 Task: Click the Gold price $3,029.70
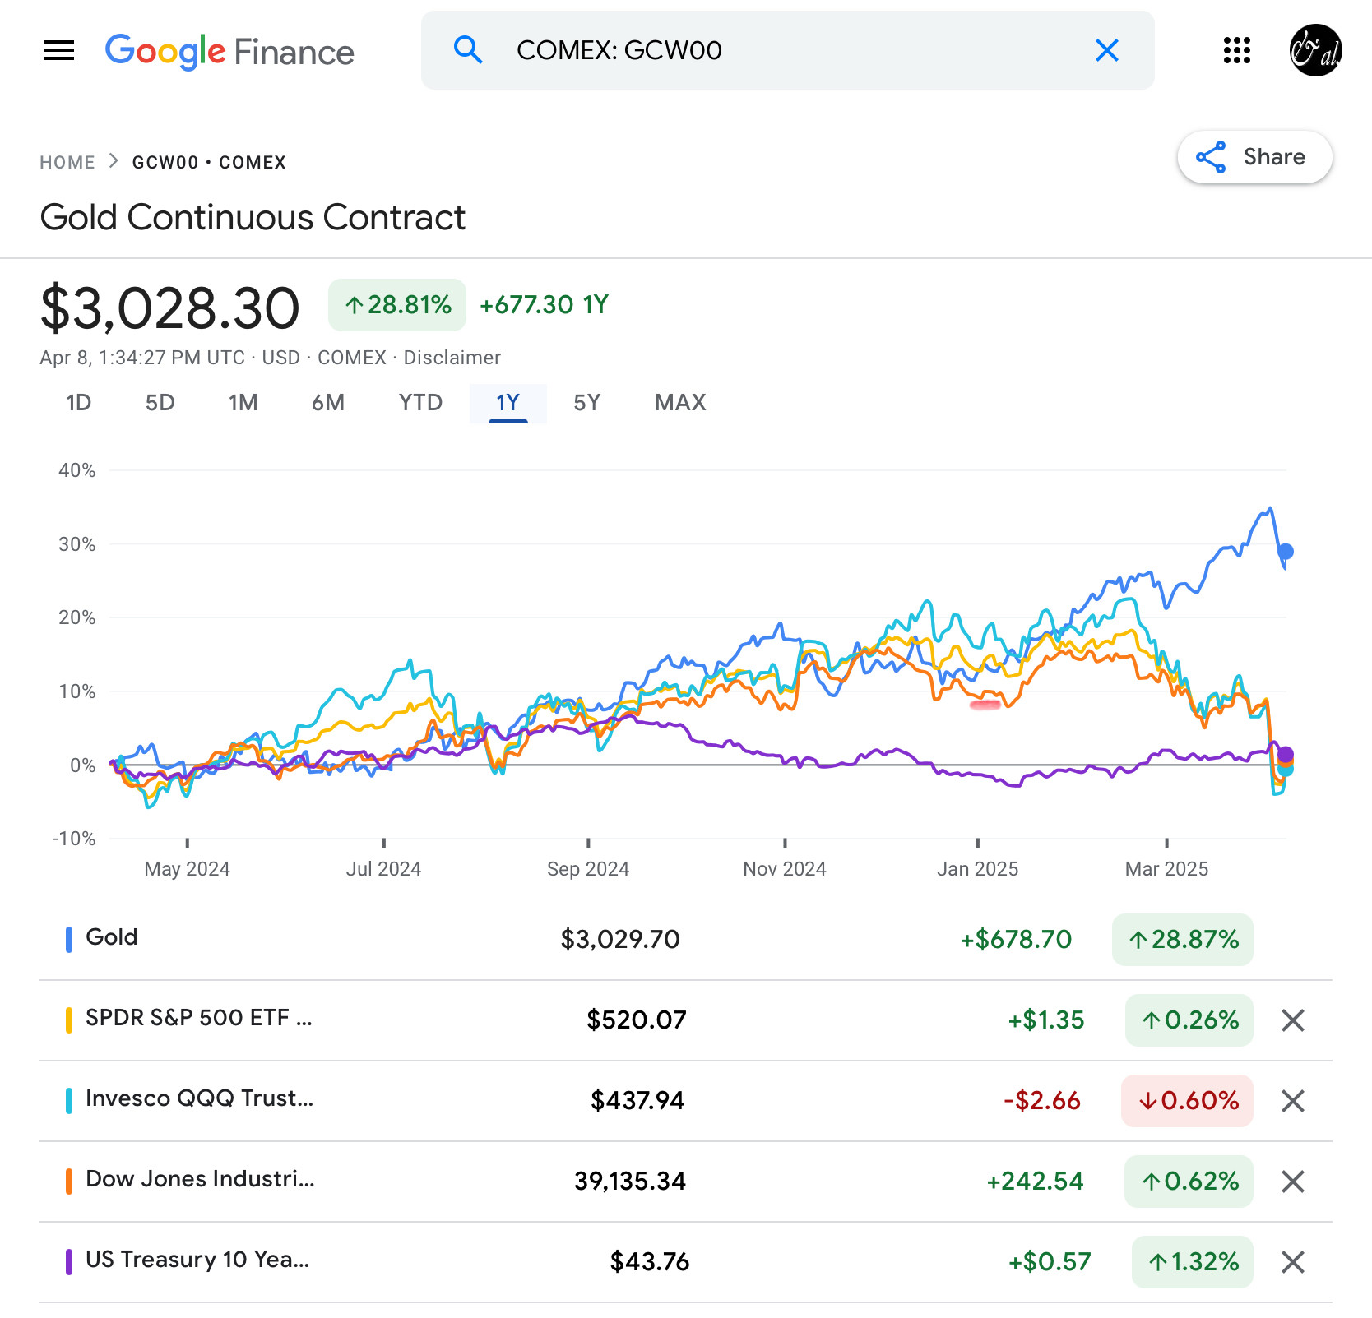pos(620,939)
